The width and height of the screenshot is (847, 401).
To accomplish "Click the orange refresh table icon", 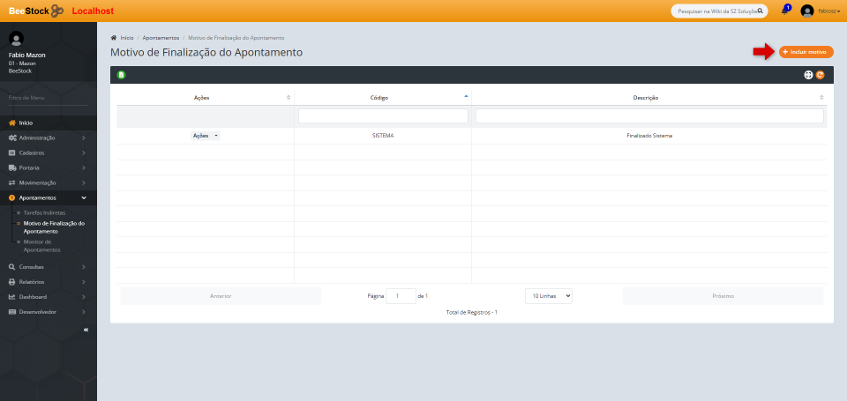I will pyautogui.click(x=820, y=75).
